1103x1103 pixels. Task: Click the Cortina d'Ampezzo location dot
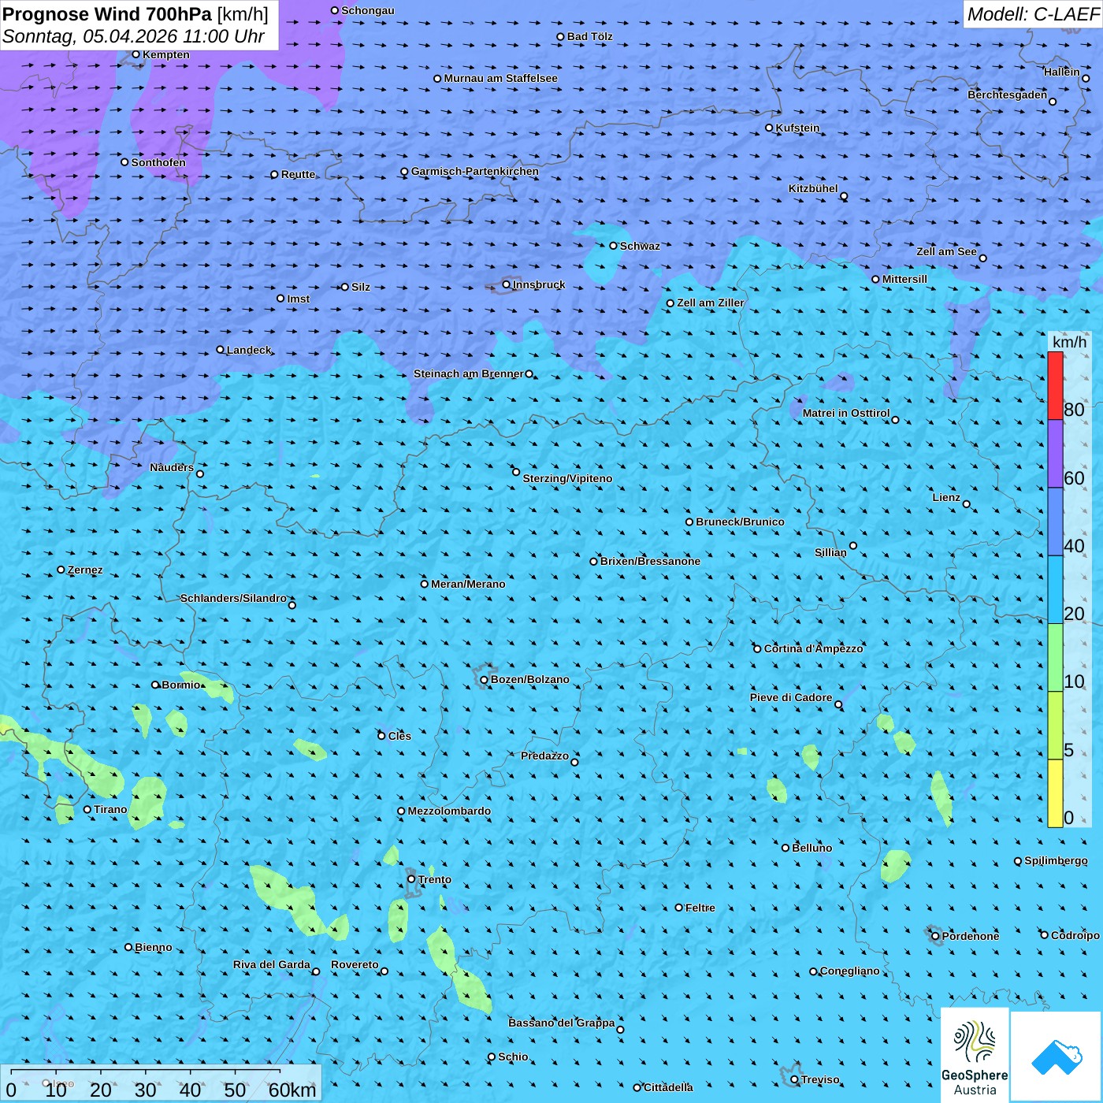coord(758,649)
